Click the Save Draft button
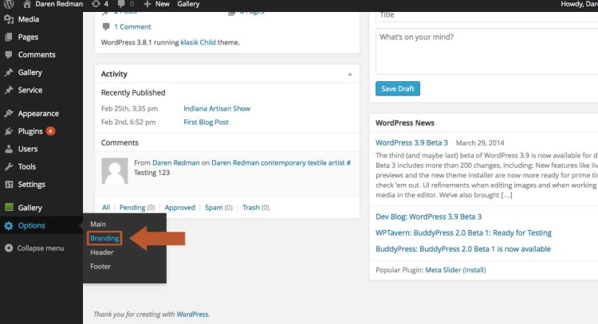The width and height of the screenshot is (598, 324). [x=397, y=88]
